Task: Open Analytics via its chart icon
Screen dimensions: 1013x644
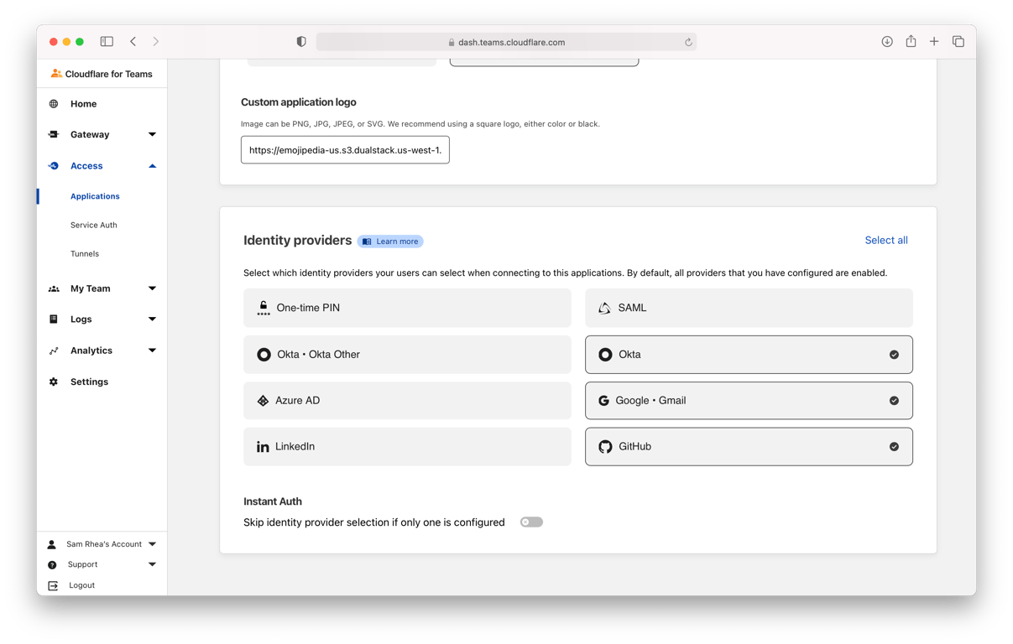Action: (54, 350)
